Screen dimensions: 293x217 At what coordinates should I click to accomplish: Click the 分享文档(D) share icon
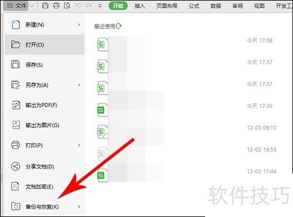(15, 167)
